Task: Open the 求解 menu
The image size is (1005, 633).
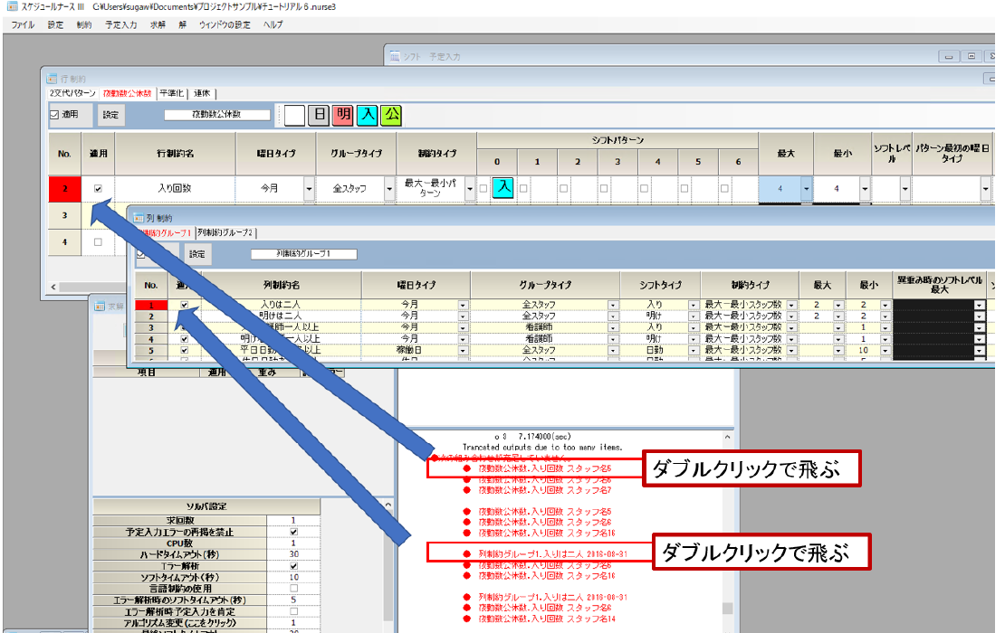Action: 158,25
